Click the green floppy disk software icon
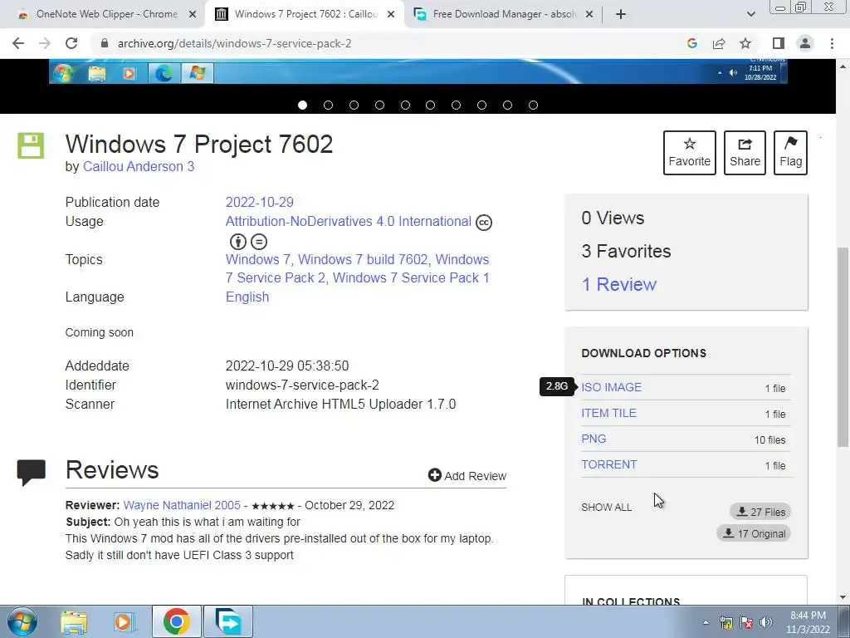Viewport: 850px width, 638px height. 31,145
